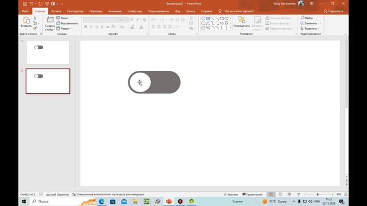The width and height of the screenshot is (367, 206).
Task: Open the Файл (File) tab
Action: pos(25,11)
